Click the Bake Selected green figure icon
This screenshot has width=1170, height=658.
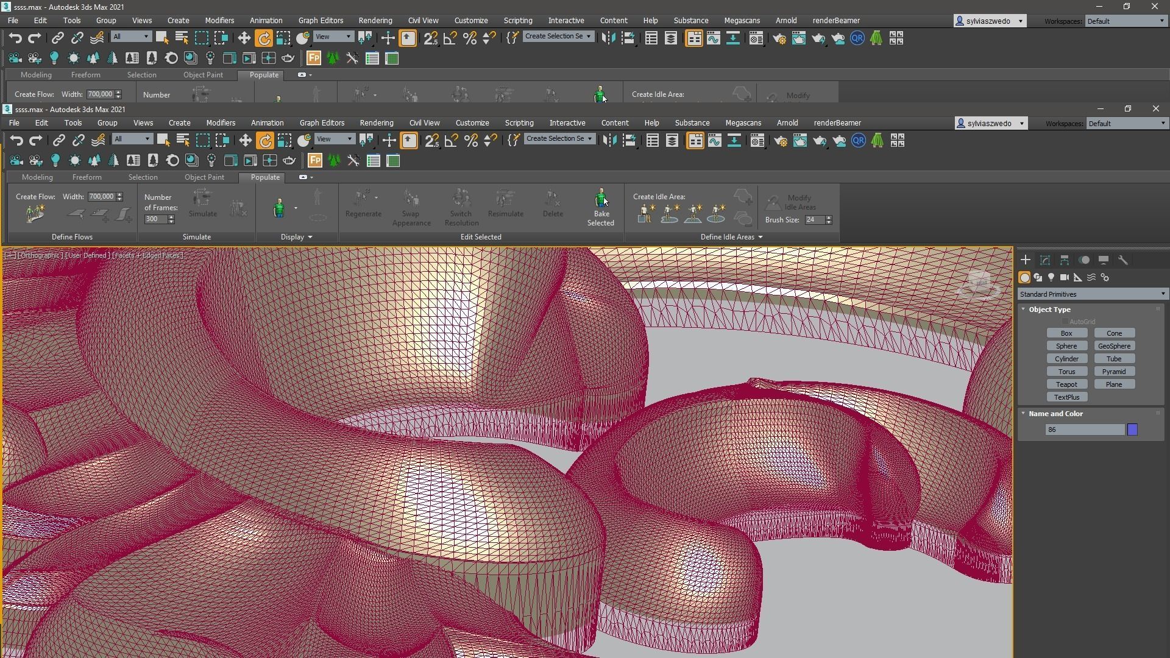pyautogui.click(x=601, y=198)
